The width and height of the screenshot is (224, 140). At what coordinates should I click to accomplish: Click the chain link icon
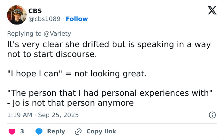[78, 131]
